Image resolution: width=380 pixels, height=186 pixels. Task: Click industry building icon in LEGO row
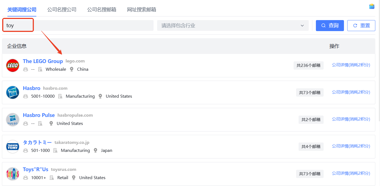[40, 69]
